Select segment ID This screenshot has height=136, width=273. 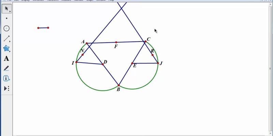(x=89, y=63)
